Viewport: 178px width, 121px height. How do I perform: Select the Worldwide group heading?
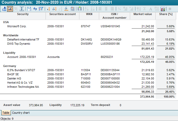pyautogui.click(x=11, y=35)
